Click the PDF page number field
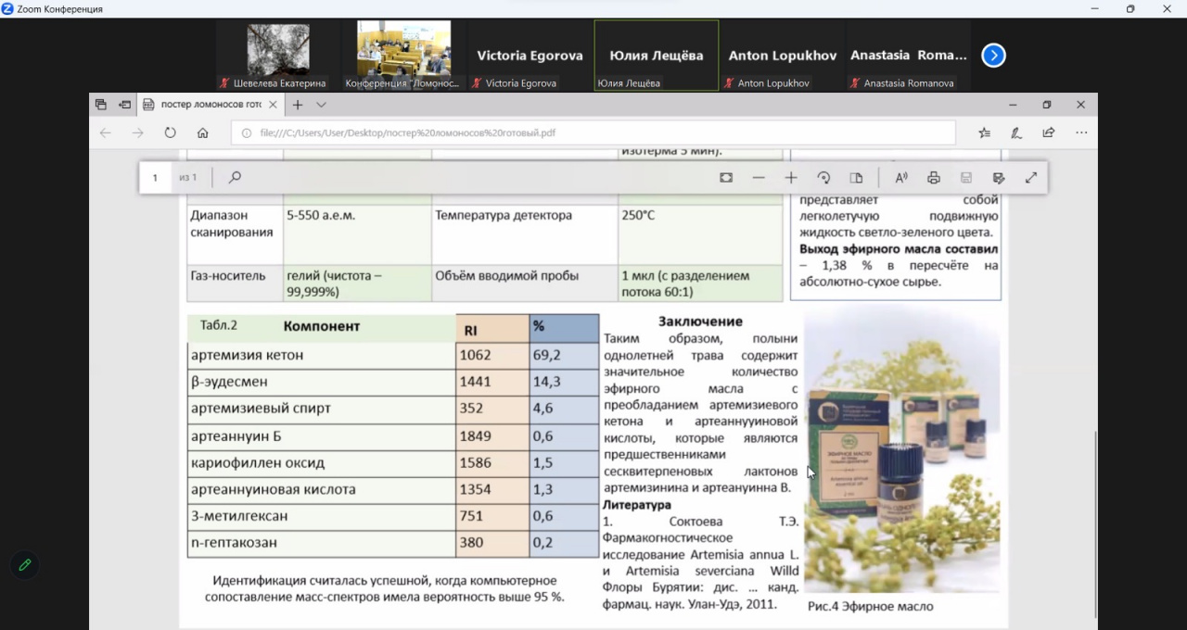 [x=156, y=178]
